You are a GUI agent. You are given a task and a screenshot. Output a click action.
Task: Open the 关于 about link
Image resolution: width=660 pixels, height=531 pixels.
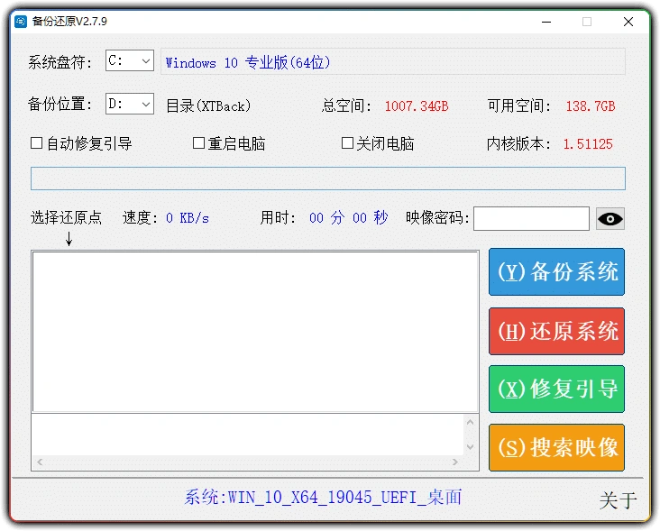[618, 500]
